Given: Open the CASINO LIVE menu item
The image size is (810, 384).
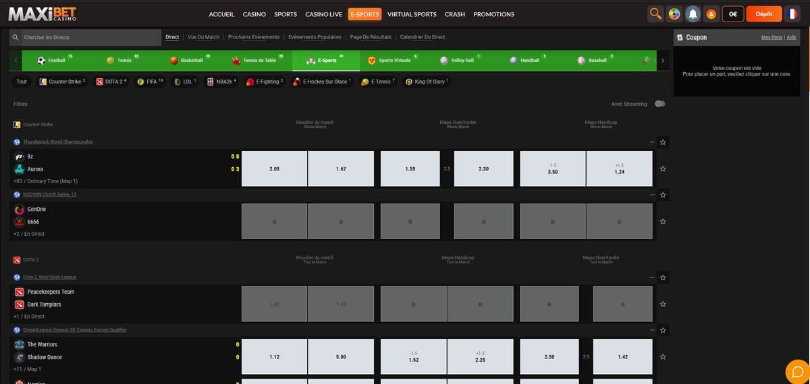Looking at the screenshot, I should pos(323,14).
